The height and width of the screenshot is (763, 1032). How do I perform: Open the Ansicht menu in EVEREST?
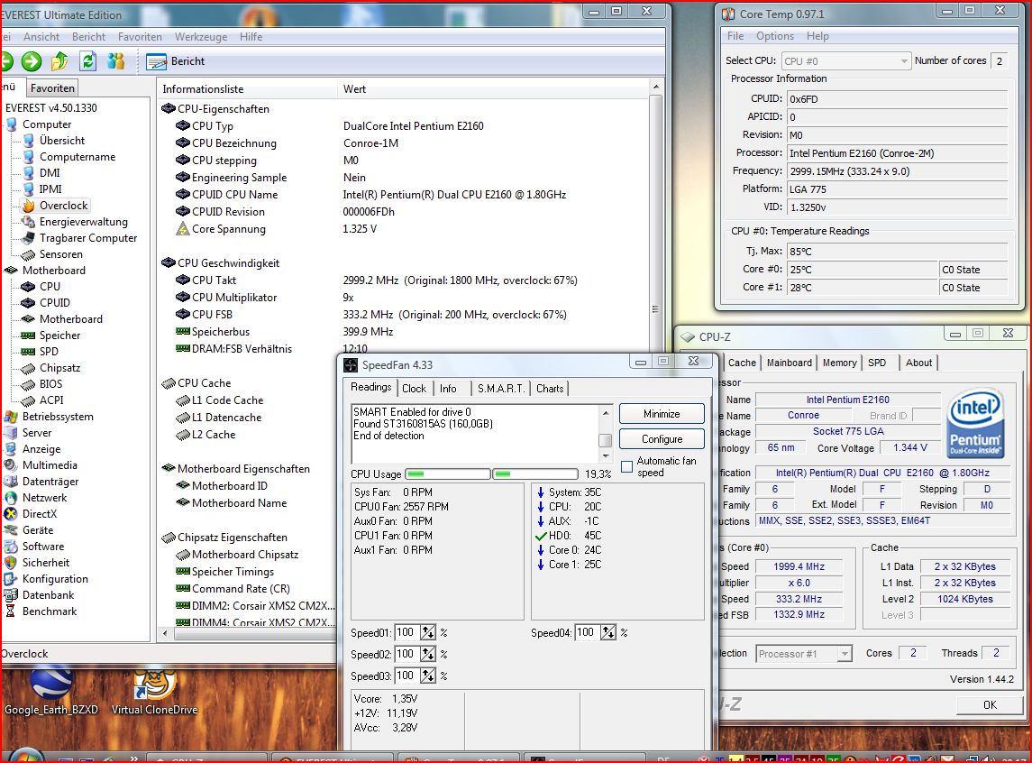(41, 37)
